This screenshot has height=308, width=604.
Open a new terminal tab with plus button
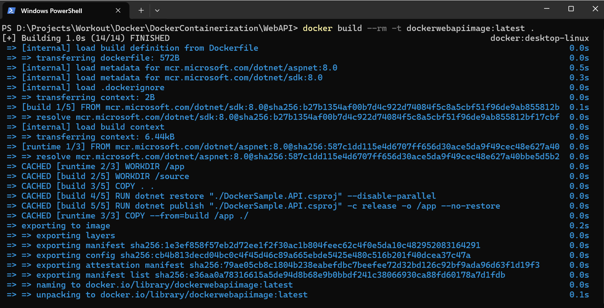coord(141,11)
